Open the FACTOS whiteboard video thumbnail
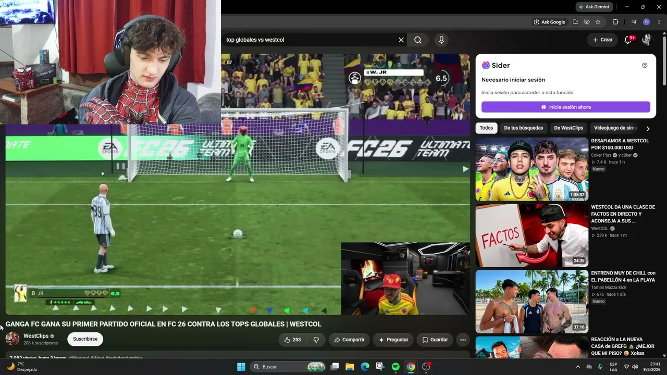 (x=532, y=235)
